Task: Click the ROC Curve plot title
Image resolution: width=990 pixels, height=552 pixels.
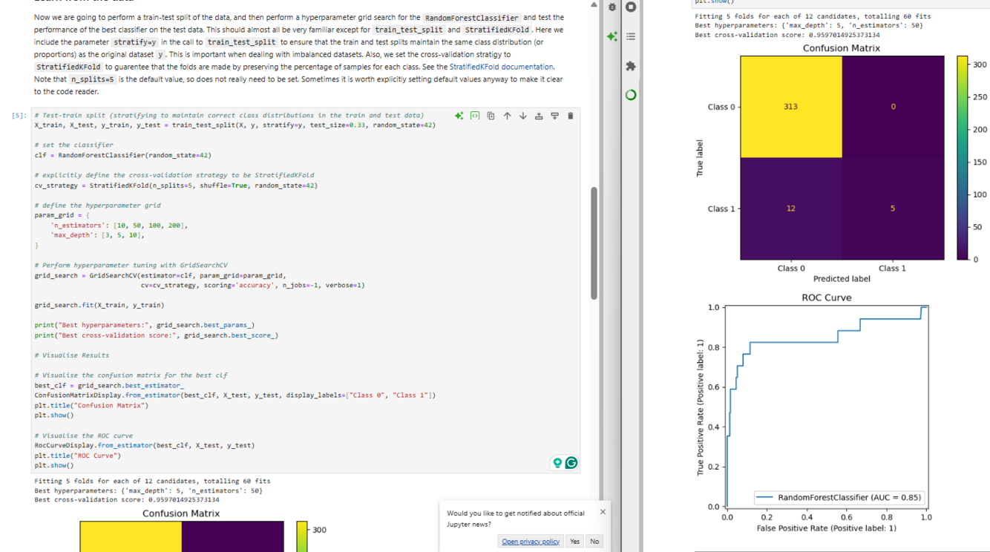Action: [827, 298]
